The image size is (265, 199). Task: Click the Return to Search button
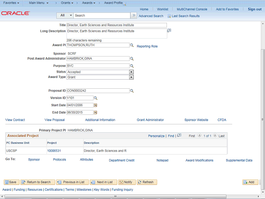(x=37, y=182)
